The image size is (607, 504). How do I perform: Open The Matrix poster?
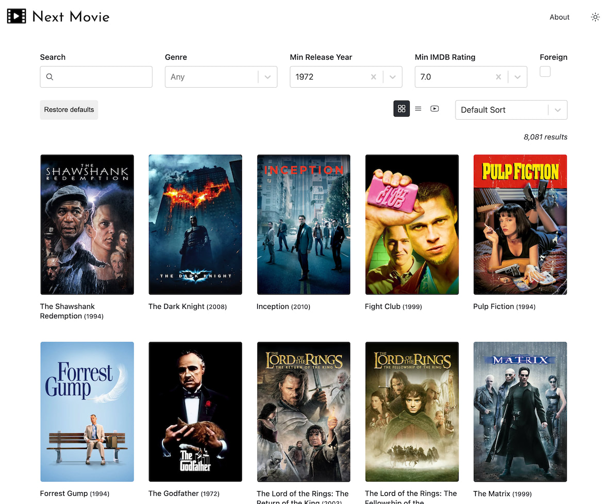tap(520, 412)
